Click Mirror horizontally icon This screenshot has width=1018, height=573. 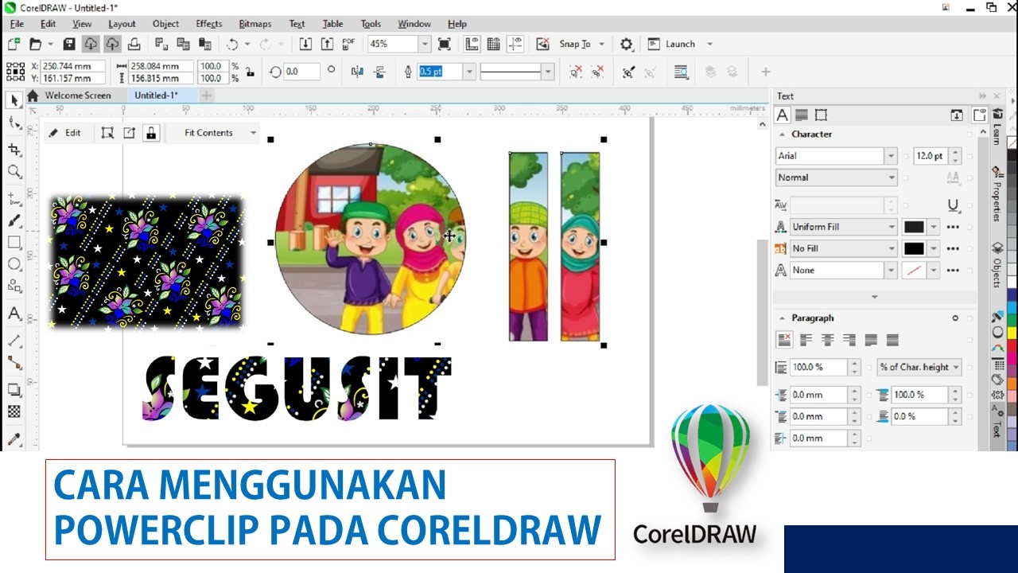[357, 72]
